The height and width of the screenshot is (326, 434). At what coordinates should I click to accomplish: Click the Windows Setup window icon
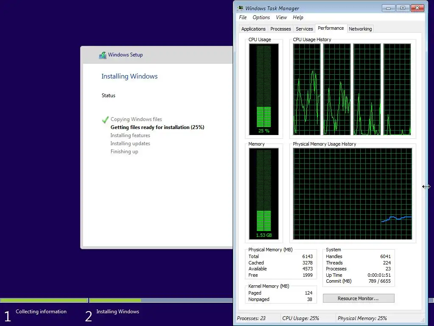pos(103,55)
